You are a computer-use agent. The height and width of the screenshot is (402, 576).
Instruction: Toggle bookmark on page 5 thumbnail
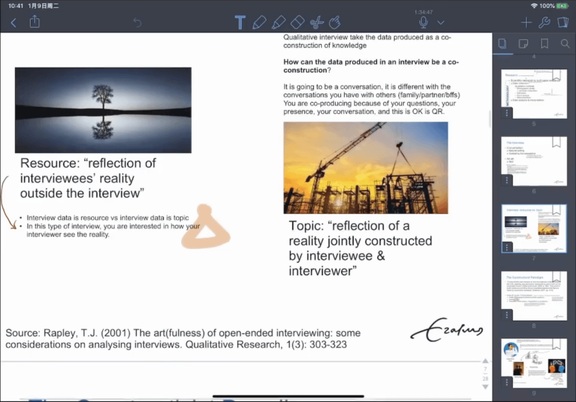(556, 75)
